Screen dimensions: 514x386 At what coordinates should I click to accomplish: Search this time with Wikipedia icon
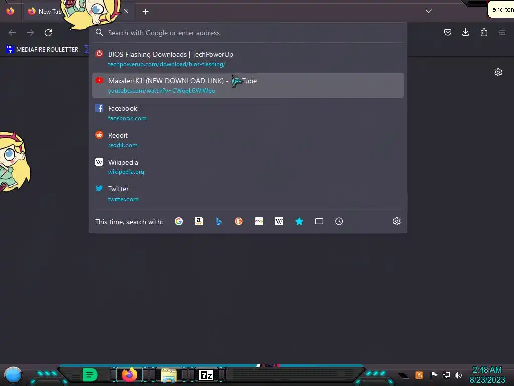click(279, 221)
